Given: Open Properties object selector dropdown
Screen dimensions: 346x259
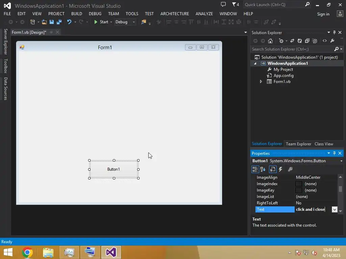Looking at the screenshot, I should coord(341,161).
